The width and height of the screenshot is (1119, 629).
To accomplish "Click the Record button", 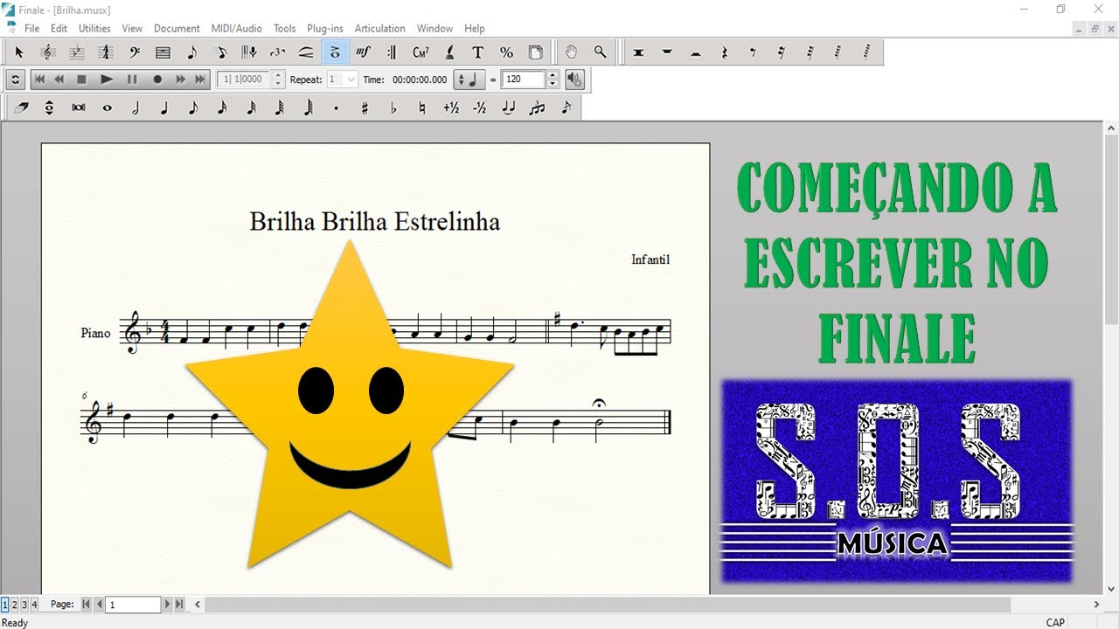I will click(x=157, y=79).
